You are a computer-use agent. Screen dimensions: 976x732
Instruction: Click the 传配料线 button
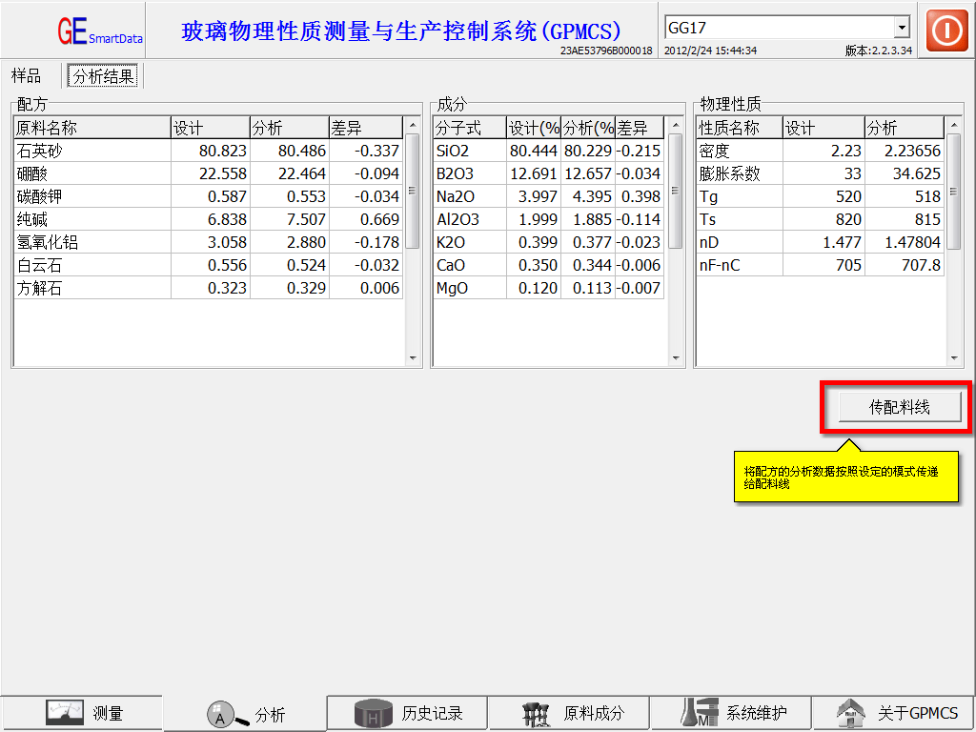[x=900, y=407]
